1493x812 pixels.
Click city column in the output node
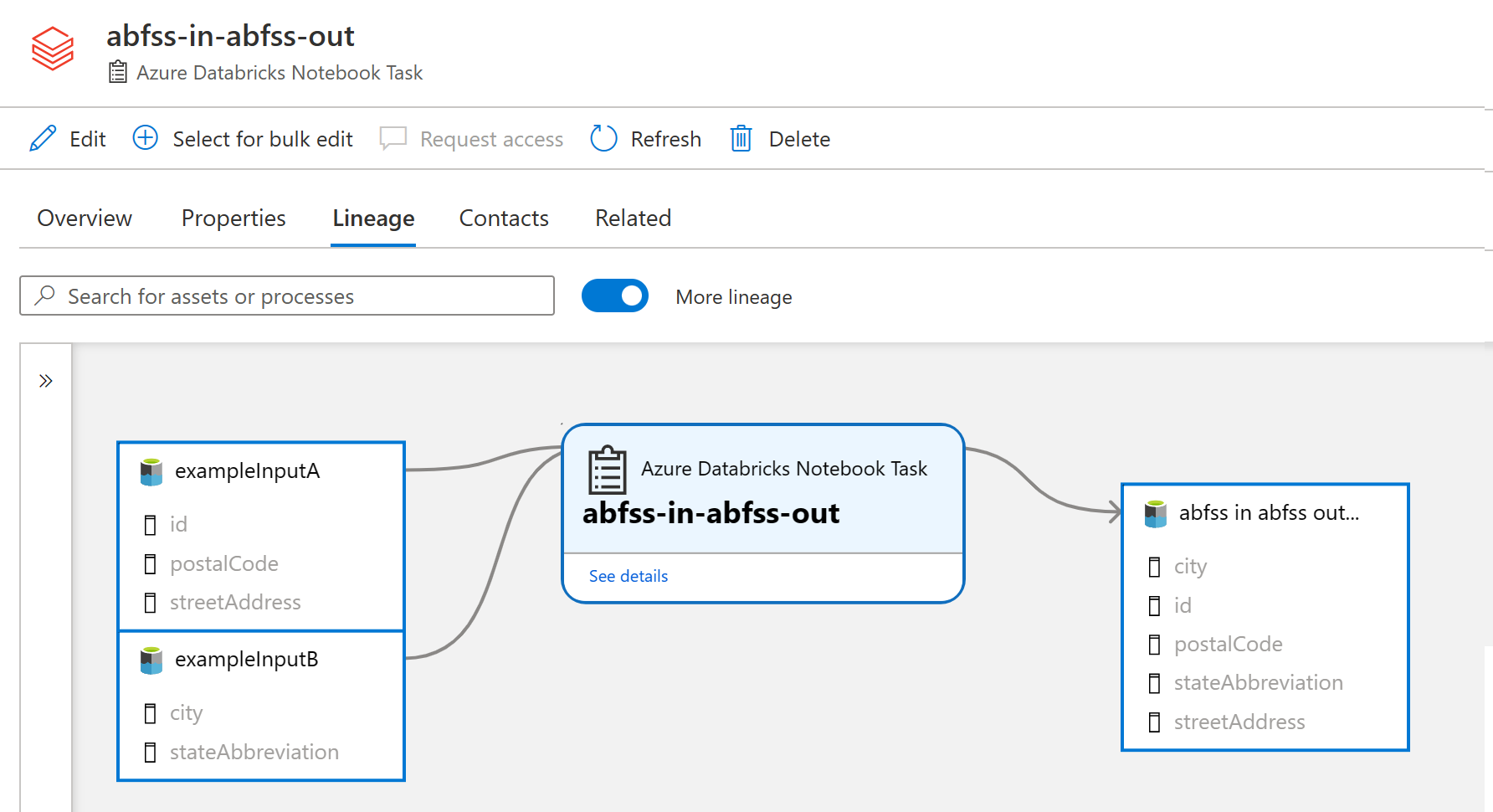pyautogui.click(x=1190, y=567)
